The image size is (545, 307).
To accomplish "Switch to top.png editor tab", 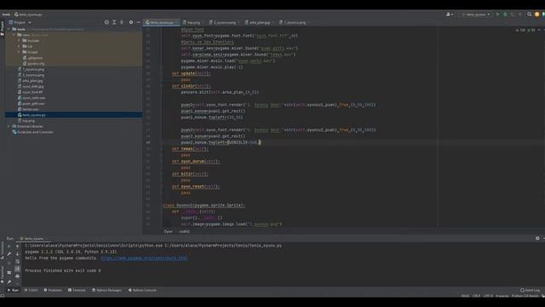I will pyautogui.click(x=193, y=22).
